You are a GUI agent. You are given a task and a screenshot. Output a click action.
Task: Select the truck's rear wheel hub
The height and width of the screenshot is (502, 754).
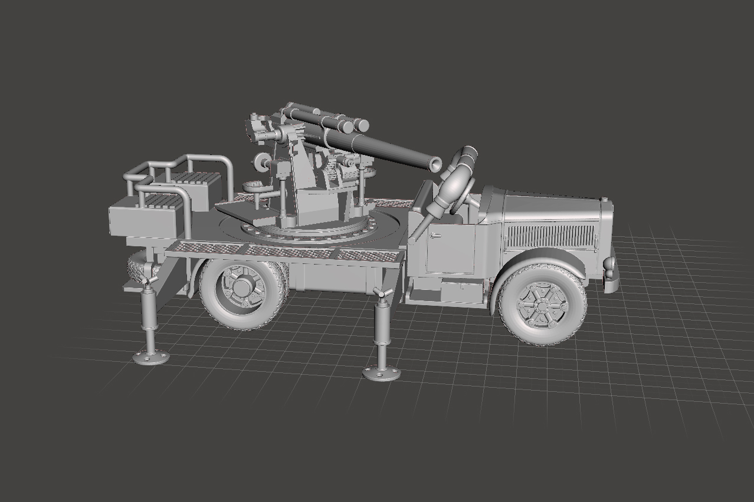tap(242, 288)
